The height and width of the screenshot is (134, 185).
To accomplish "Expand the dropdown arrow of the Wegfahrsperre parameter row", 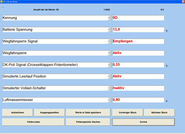I will (109, 53).
